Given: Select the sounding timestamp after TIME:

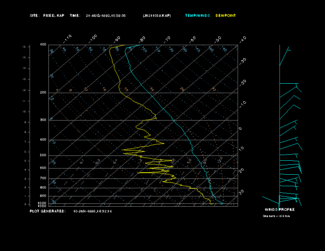Looking at the screenshot, I should tap(106, 16).
